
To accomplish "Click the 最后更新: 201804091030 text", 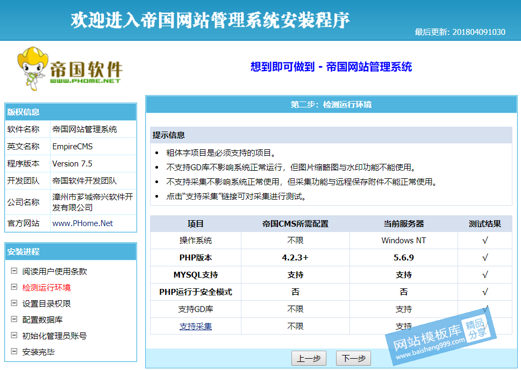I will (460, 32).
